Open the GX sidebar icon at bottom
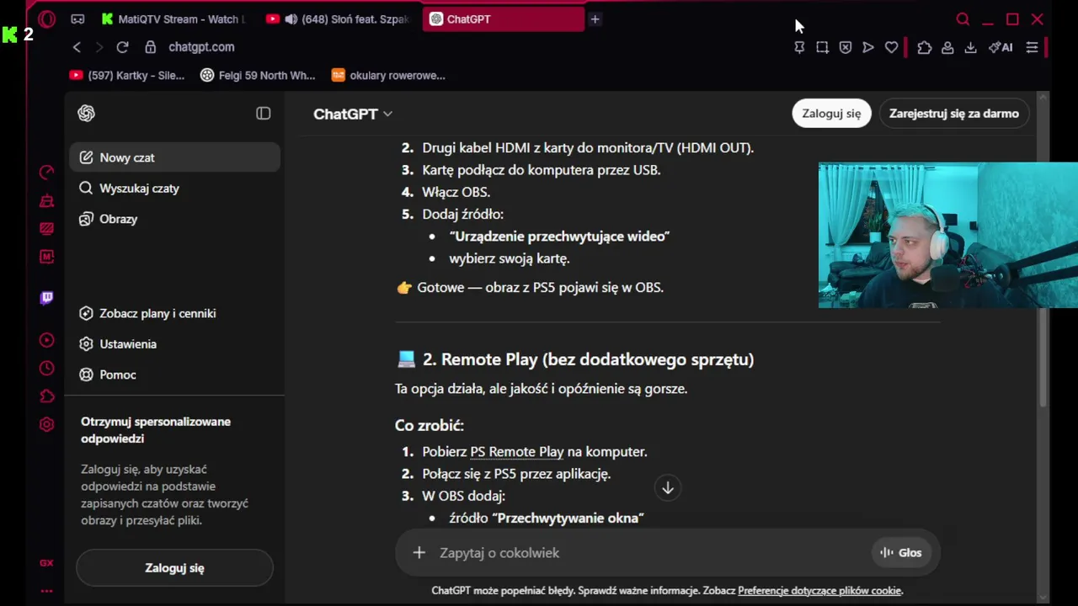Screen dimensions: 1078x606 pos(46,563)
